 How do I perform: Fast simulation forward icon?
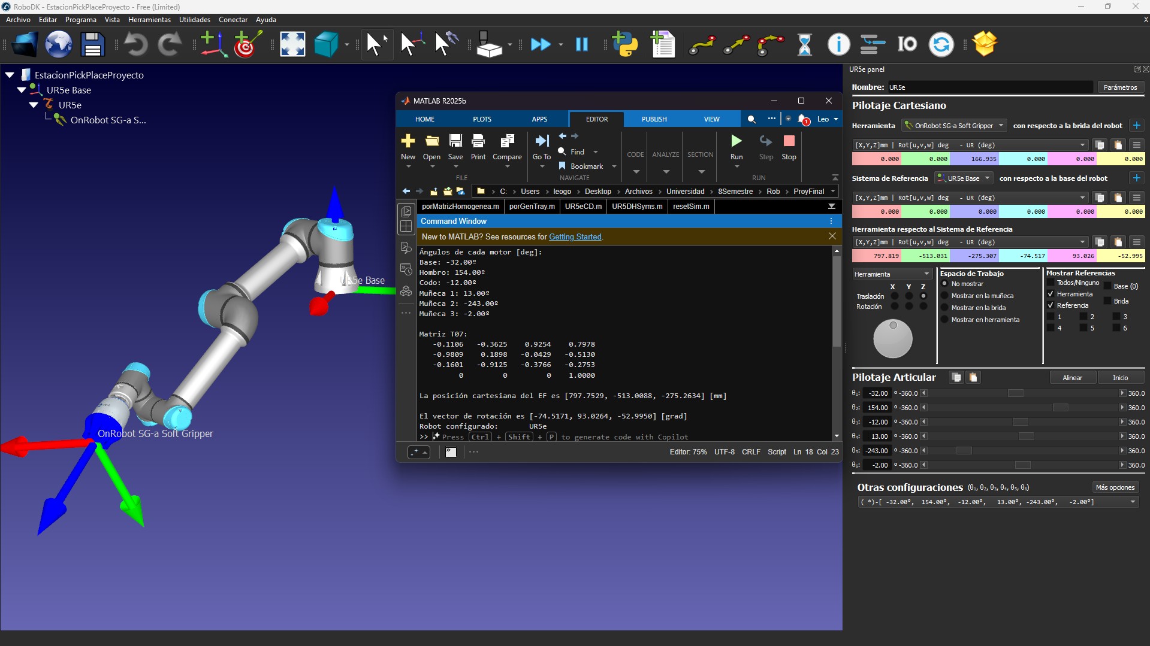tap(541, 44)
